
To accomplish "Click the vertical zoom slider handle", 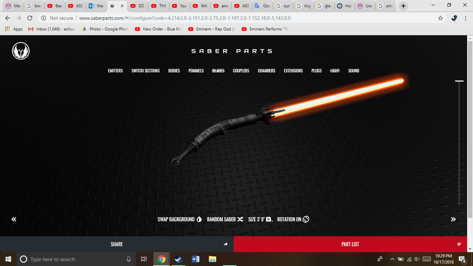I will coord(459,82).
